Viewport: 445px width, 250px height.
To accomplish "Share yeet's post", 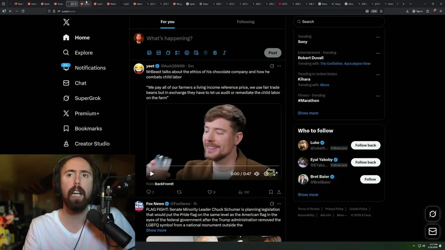I will (279, 192).
